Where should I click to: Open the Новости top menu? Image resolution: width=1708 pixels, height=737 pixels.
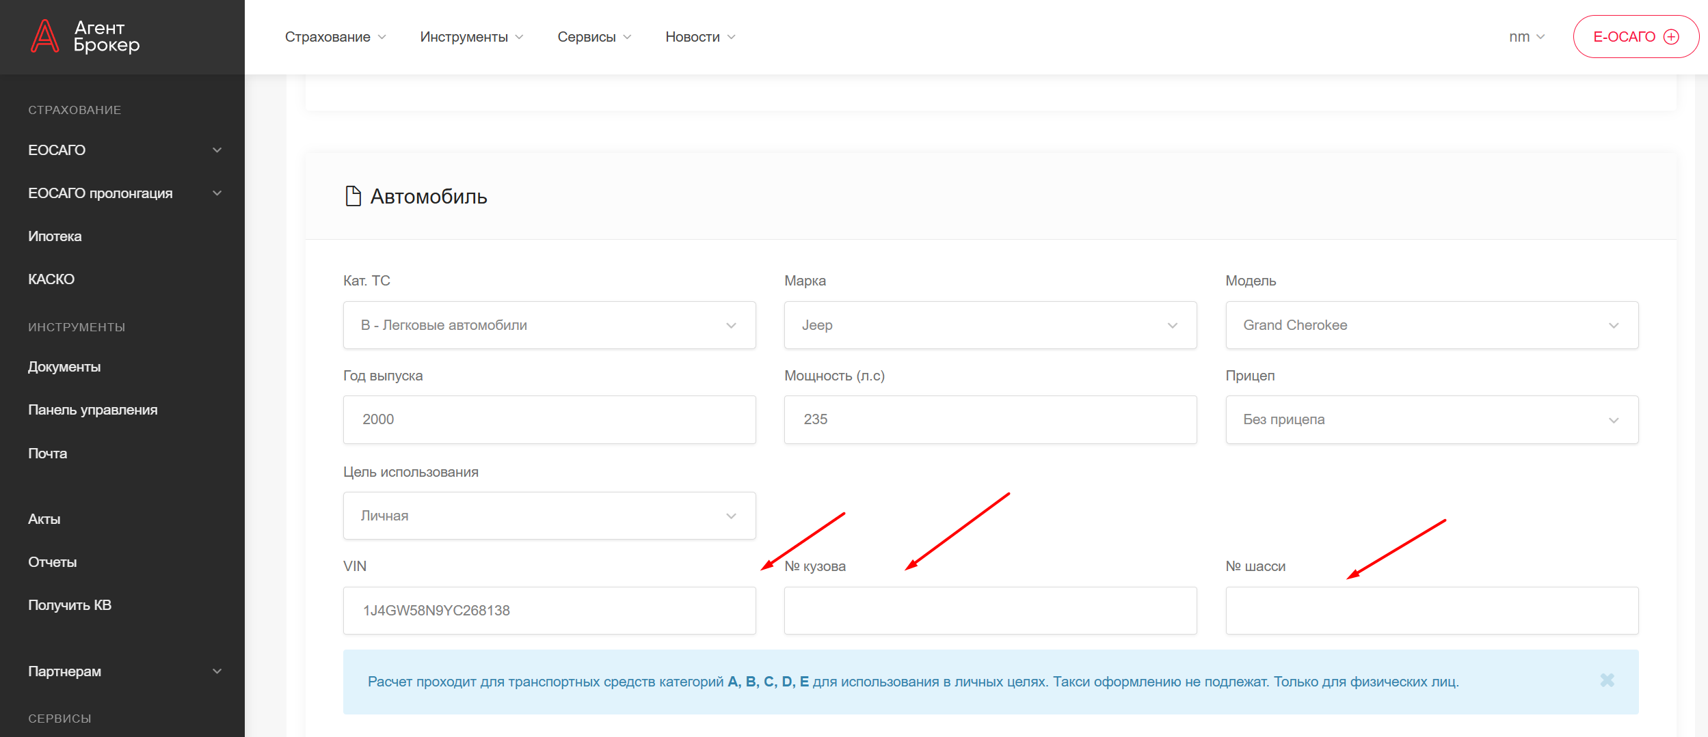pos(699,37)
